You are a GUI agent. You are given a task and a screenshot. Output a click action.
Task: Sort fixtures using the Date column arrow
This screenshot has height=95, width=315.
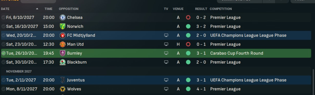pyautogui.click(x=37, y=9)
